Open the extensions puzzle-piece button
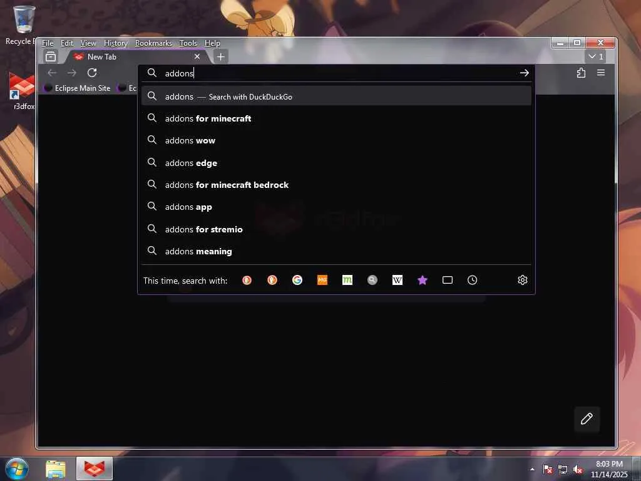641x481 pixels. (x=581, y=73)
